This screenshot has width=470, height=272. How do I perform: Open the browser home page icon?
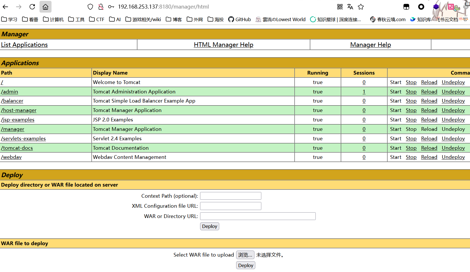(46, 7)
